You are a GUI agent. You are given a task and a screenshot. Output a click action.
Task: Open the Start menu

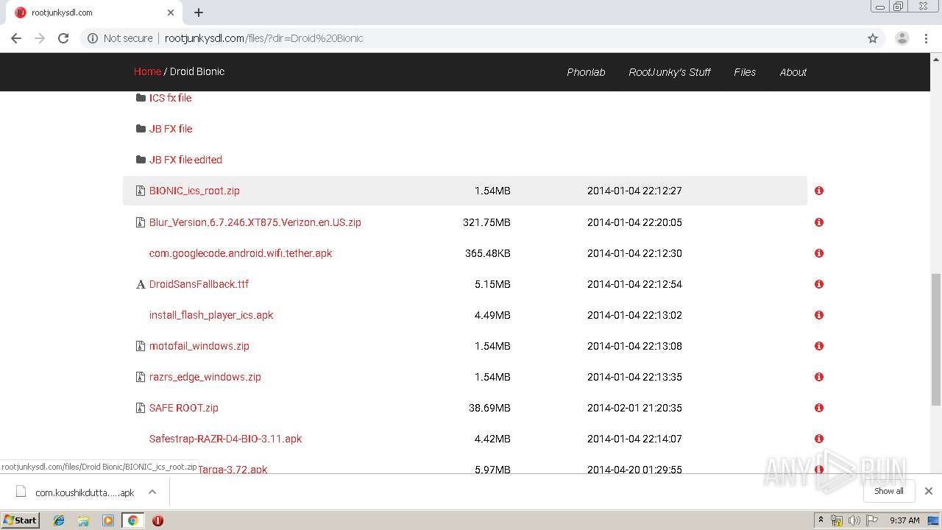pos(21,520)
